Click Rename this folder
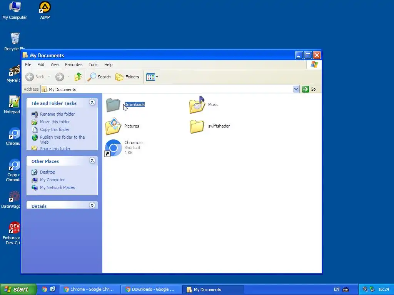Image resolution: width=394 pixels, height=295 pixels. [x=57, y=114]
